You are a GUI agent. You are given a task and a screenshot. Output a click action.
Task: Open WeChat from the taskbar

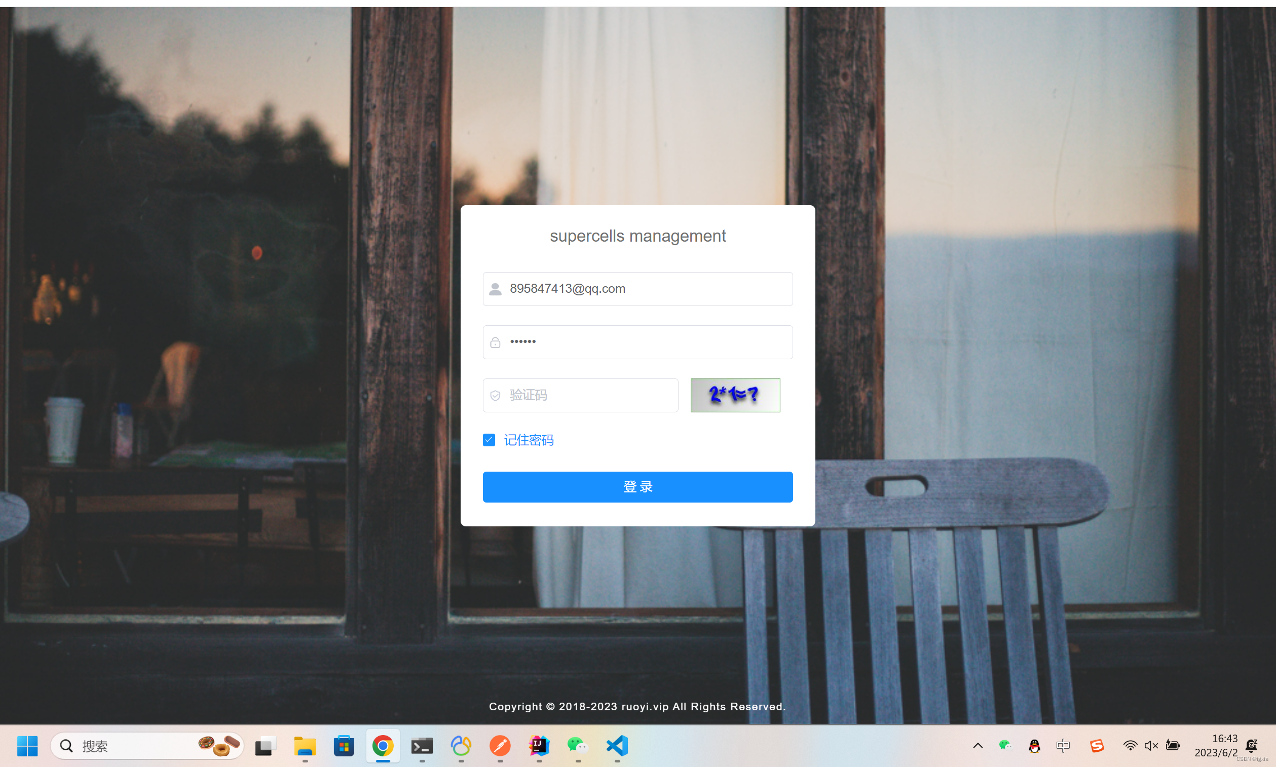click(x=578, y=746)
